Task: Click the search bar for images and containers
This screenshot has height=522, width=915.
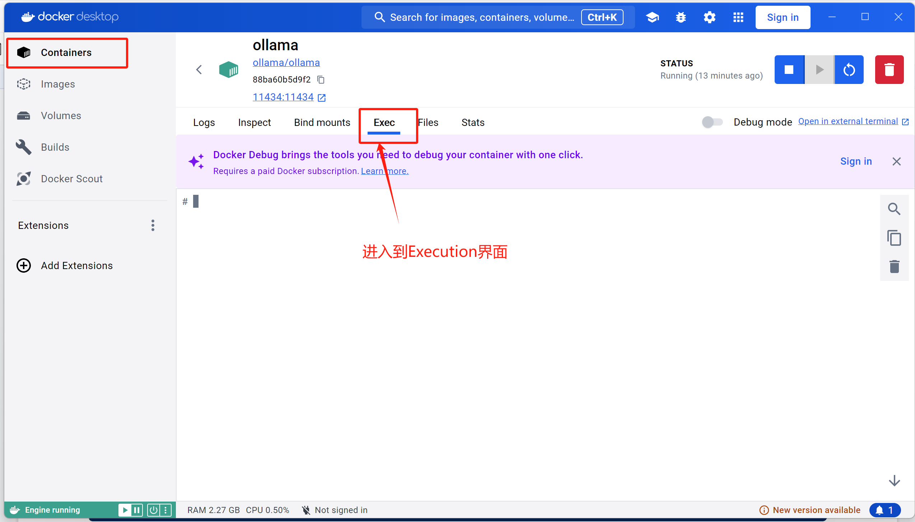Action: 481,17
